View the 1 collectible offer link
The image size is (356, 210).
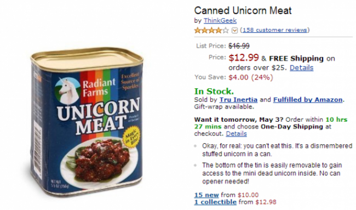(215, 202)
